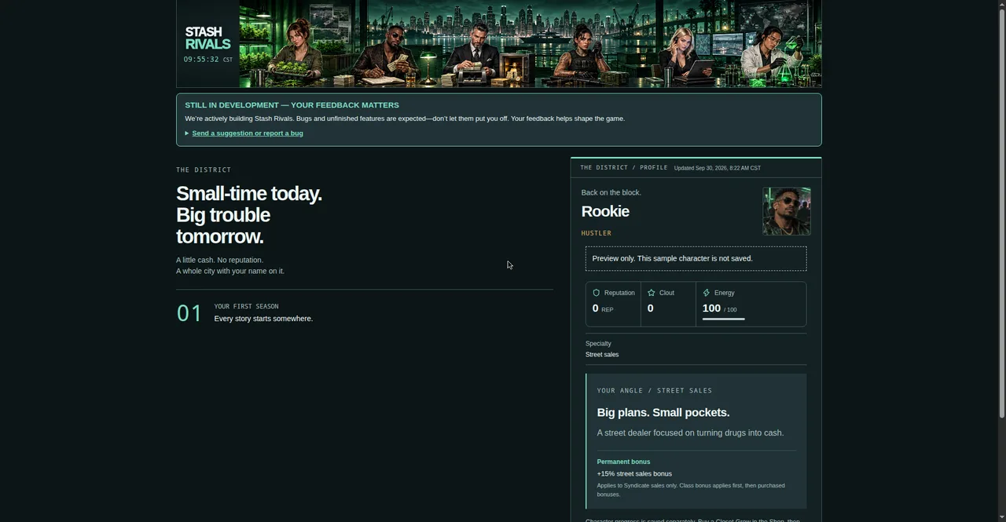Image resolution: width=1006 pixels, height=522 pixels.
Task: Click the 'STILL IN DEVELOPMENT' notice heading
Action: [292, 105]
